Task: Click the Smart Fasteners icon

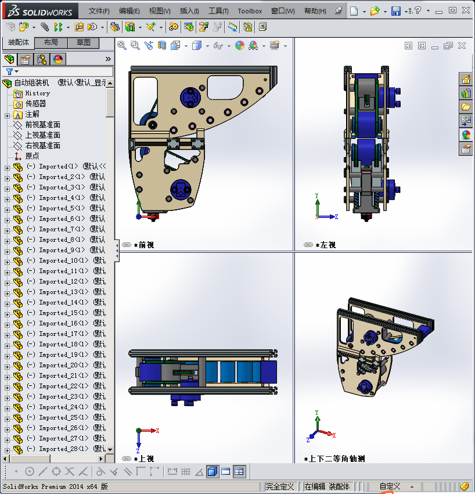Action: (79, 27)
